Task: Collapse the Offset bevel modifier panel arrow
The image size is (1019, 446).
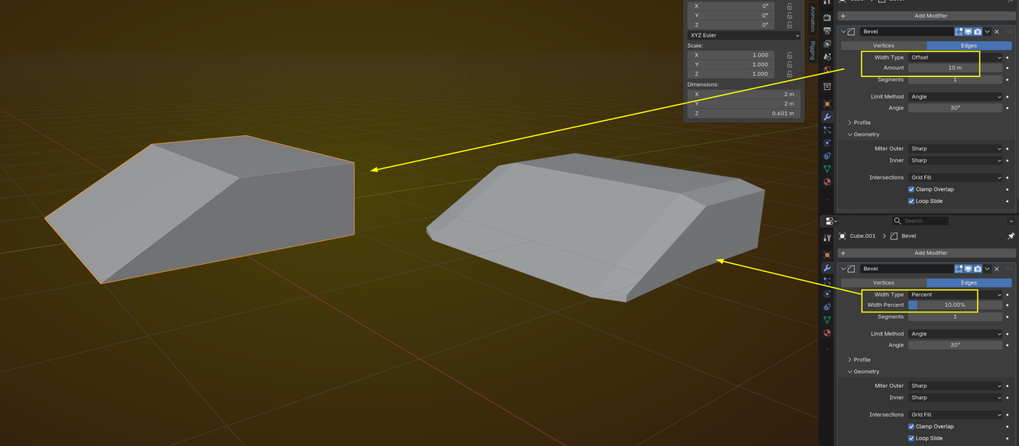Action: coord(843,32)
